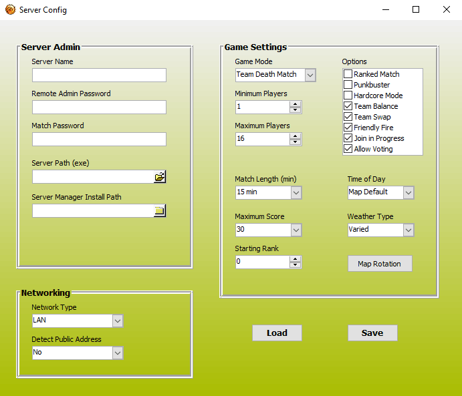Image resolution: width=462 pixels, height=396 pixels.
Task: Expand the Network Type dropdown
Action: click(118, 321)
